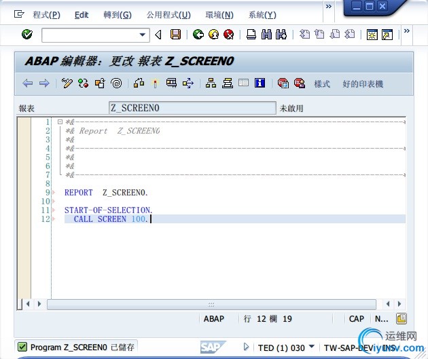
Task: Click the far-right scroll arrow of the editor
Action: pyautogui.click(x=399, y=303)
